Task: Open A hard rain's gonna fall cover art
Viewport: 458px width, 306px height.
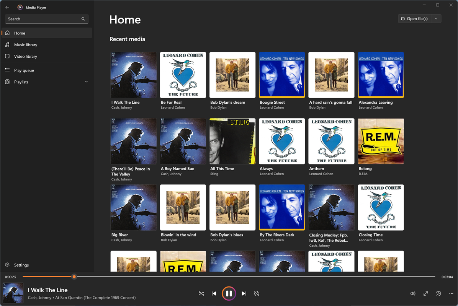Action: (x=331, y=75)
